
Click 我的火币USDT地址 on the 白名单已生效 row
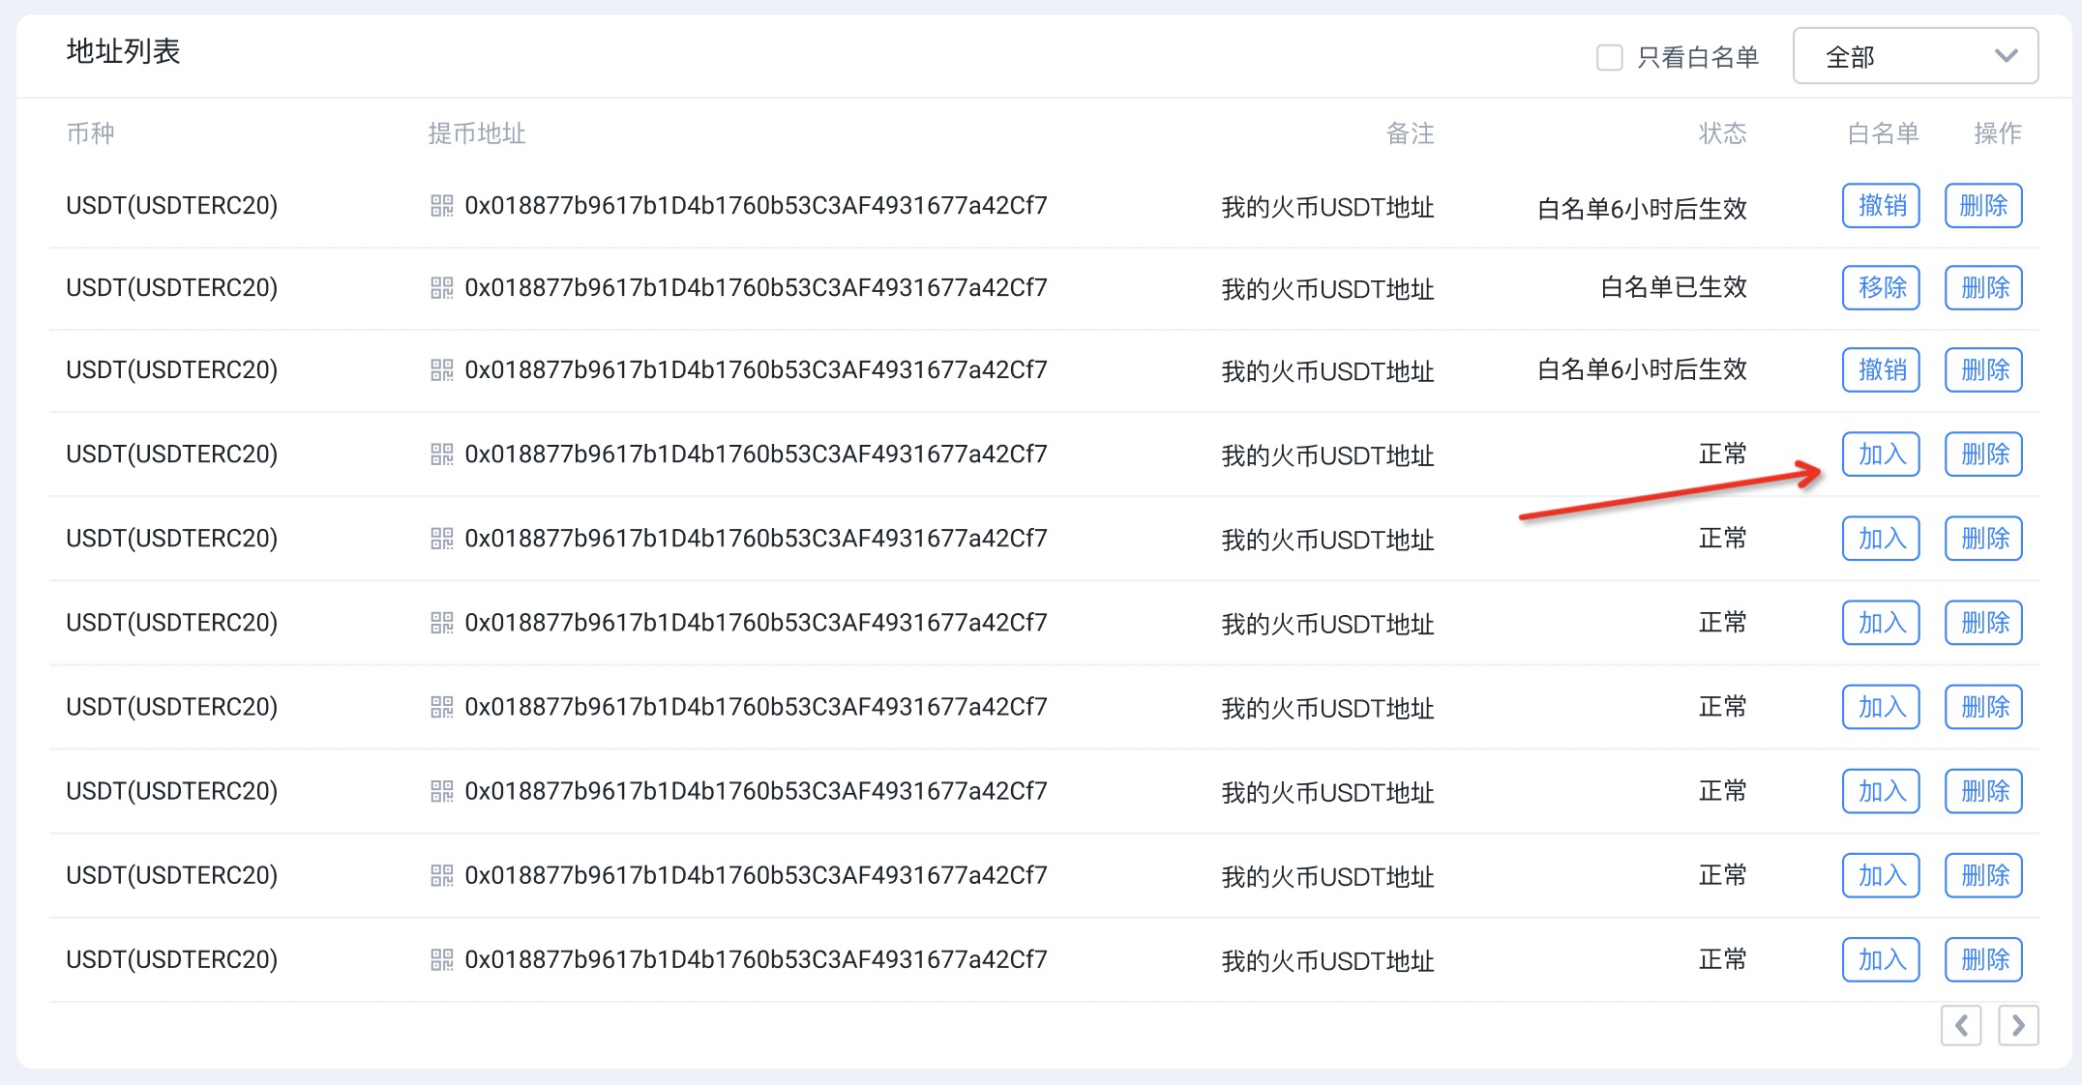click(x=1327, y=288)
